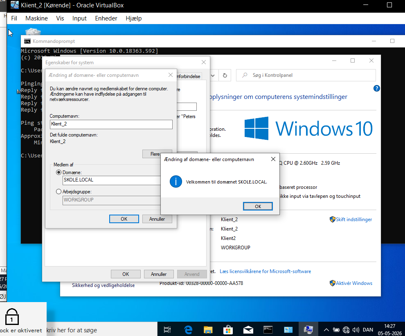
Task: Minimize the Kommandoprompt window
Action: click(374, 41)
